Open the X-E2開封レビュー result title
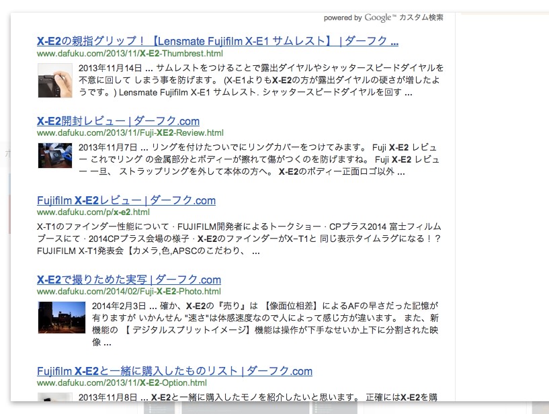The width and height of the screenshot is (549, 414). point(118,121)
